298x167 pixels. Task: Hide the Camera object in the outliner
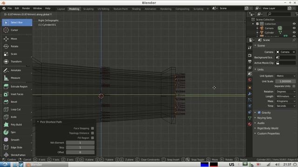click(294, 28)
